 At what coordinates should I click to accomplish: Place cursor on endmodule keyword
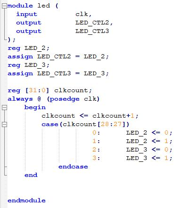pyautogui.click(x=26, y=200)
